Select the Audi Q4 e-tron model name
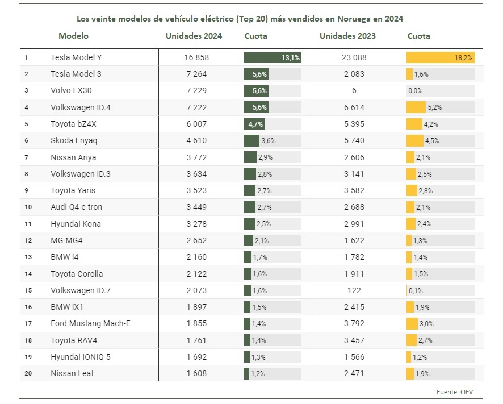503x404 pixels. tap(76, 207)
